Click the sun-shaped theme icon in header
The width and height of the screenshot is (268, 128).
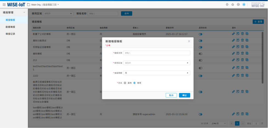227,5
